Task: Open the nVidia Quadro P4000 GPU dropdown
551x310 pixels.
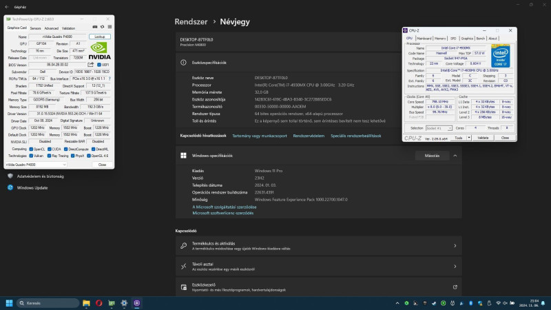Action: (36, 165)
